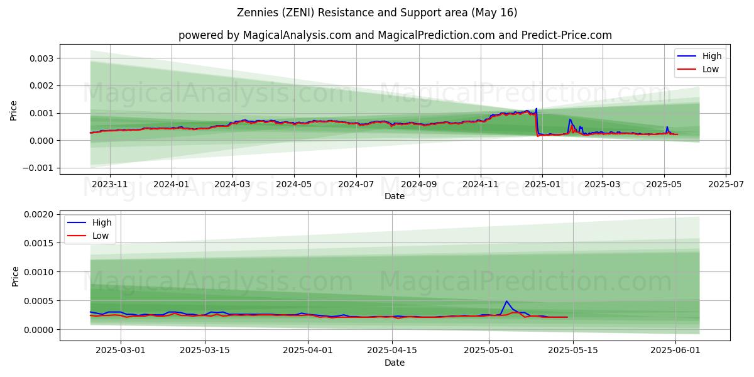The width and height of the screenshot is (754, 377).
Task: Click the blue spike after 2025-05-01 on bottom chart
Action: [x=506, y=302]
